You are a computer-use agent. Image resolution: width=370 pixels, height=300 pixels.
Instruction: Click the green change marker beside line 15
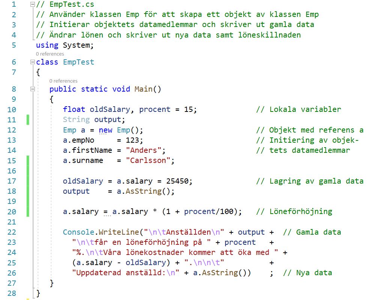point(28,161)
